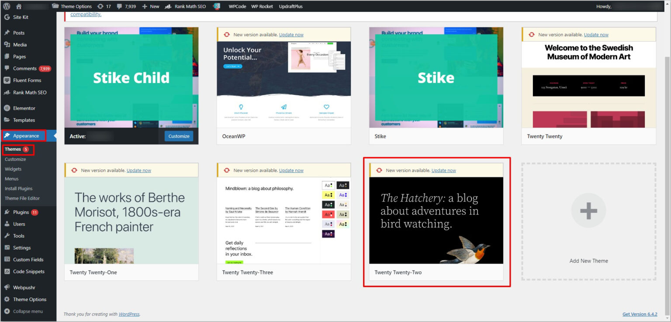Click Customize on the active theme
The width and height of the screenshot is (671, 322).
pyautogui.click(x=178, y=136)
